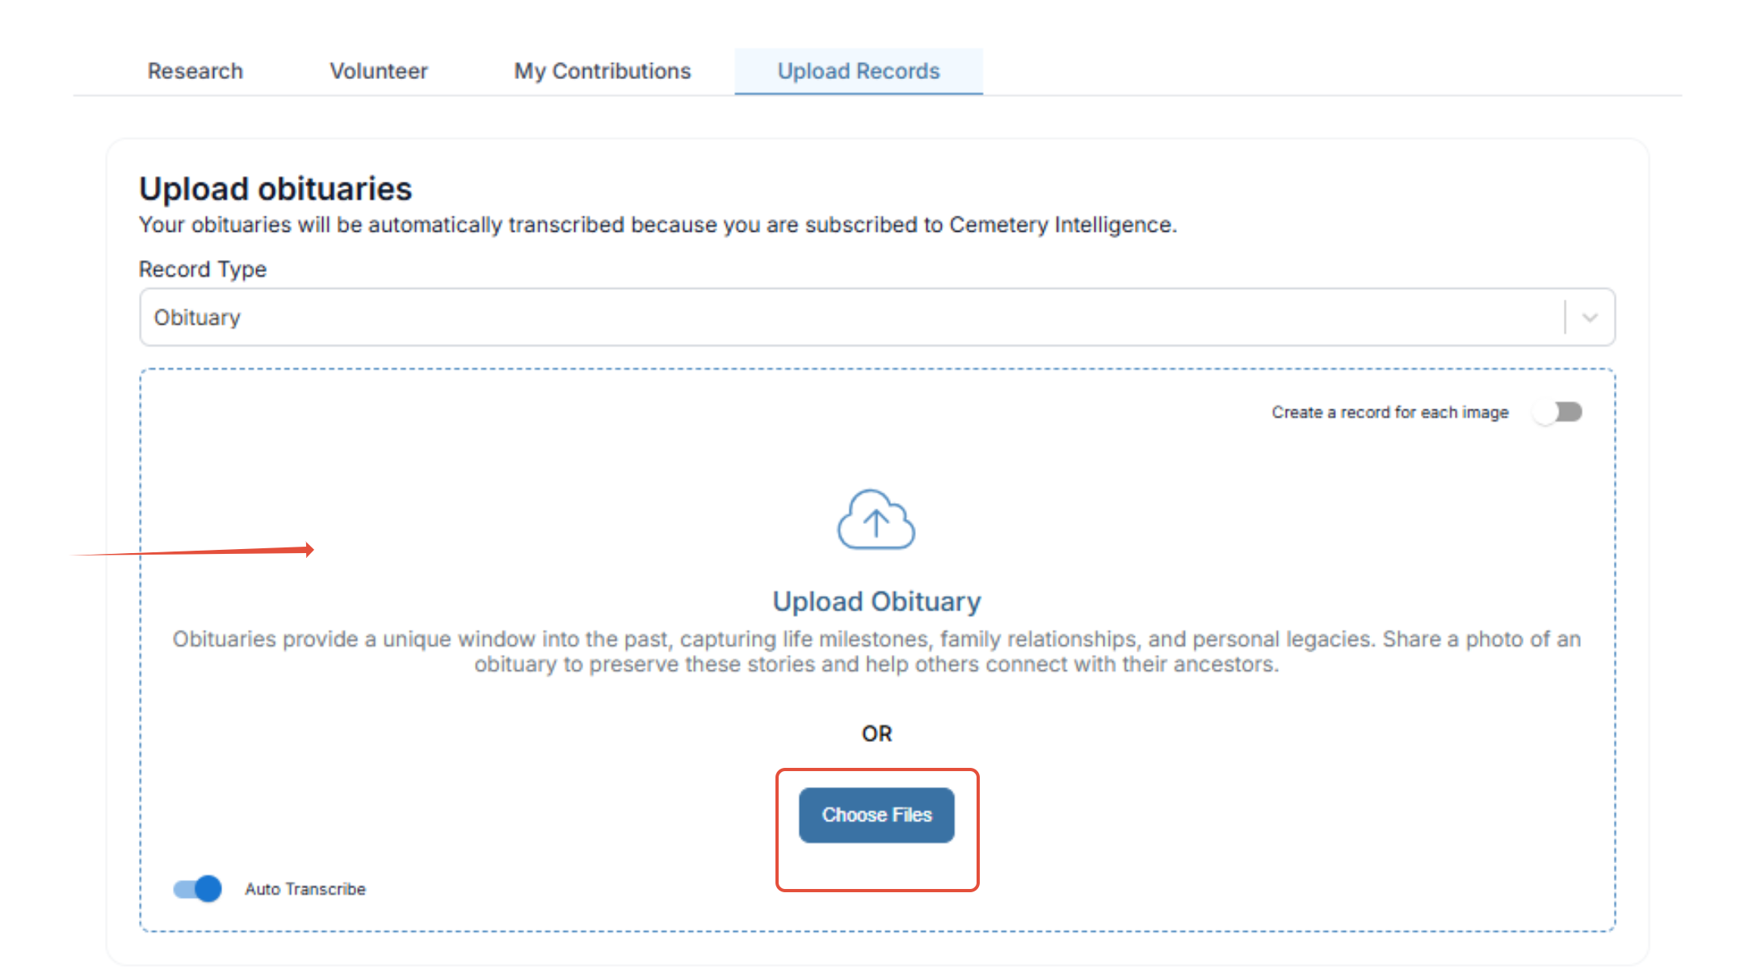Go to the My Contributions tab
1752x977 pixels.
[603, 71]
